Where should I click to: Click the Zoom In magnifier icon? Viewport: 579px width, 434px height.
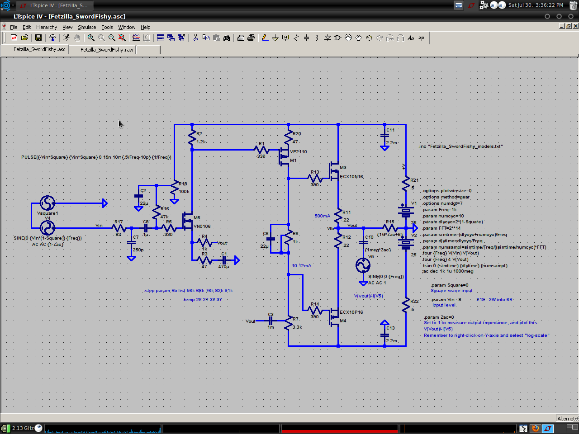[91, 38]
